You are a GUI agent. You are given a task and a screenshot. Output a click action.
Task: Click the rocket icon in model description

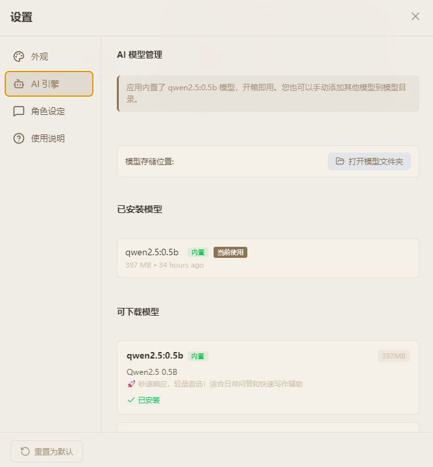(131, 384)
